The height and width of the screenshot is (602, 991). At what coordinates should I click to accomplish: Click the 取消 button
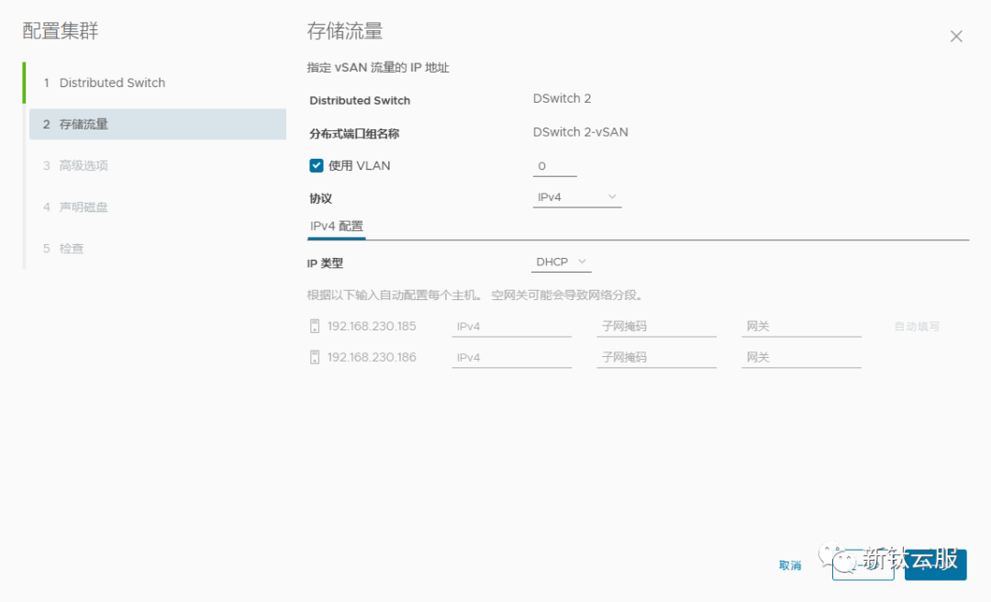pyautogui.click(x=789, y=566)
